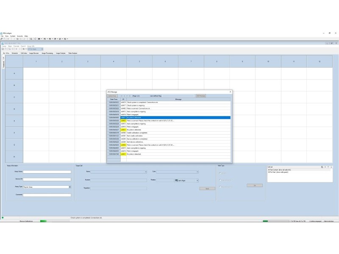Open the System menu

13,36
